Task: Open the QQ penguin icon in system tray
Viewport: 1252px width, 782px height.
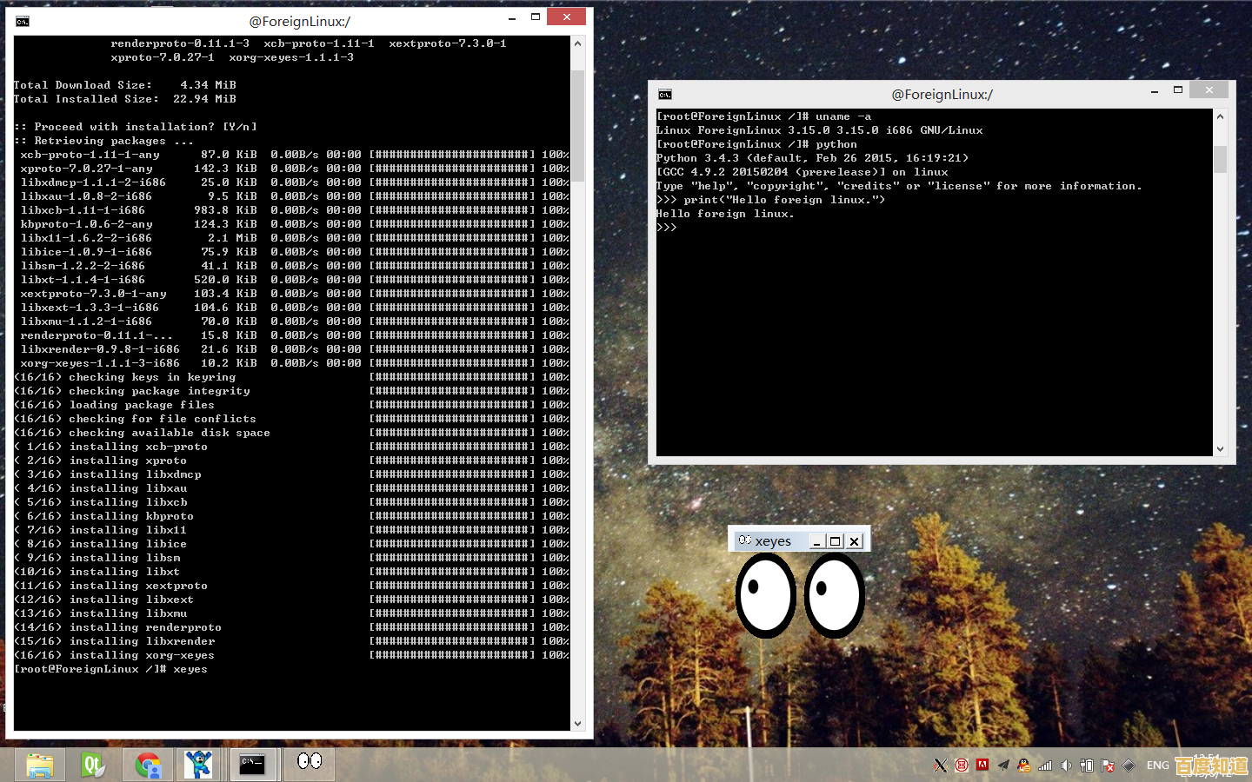Action: 1023,765
